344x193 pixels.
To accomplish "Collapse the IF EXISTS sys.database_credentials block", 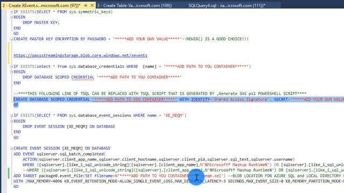I will point(11,66).
